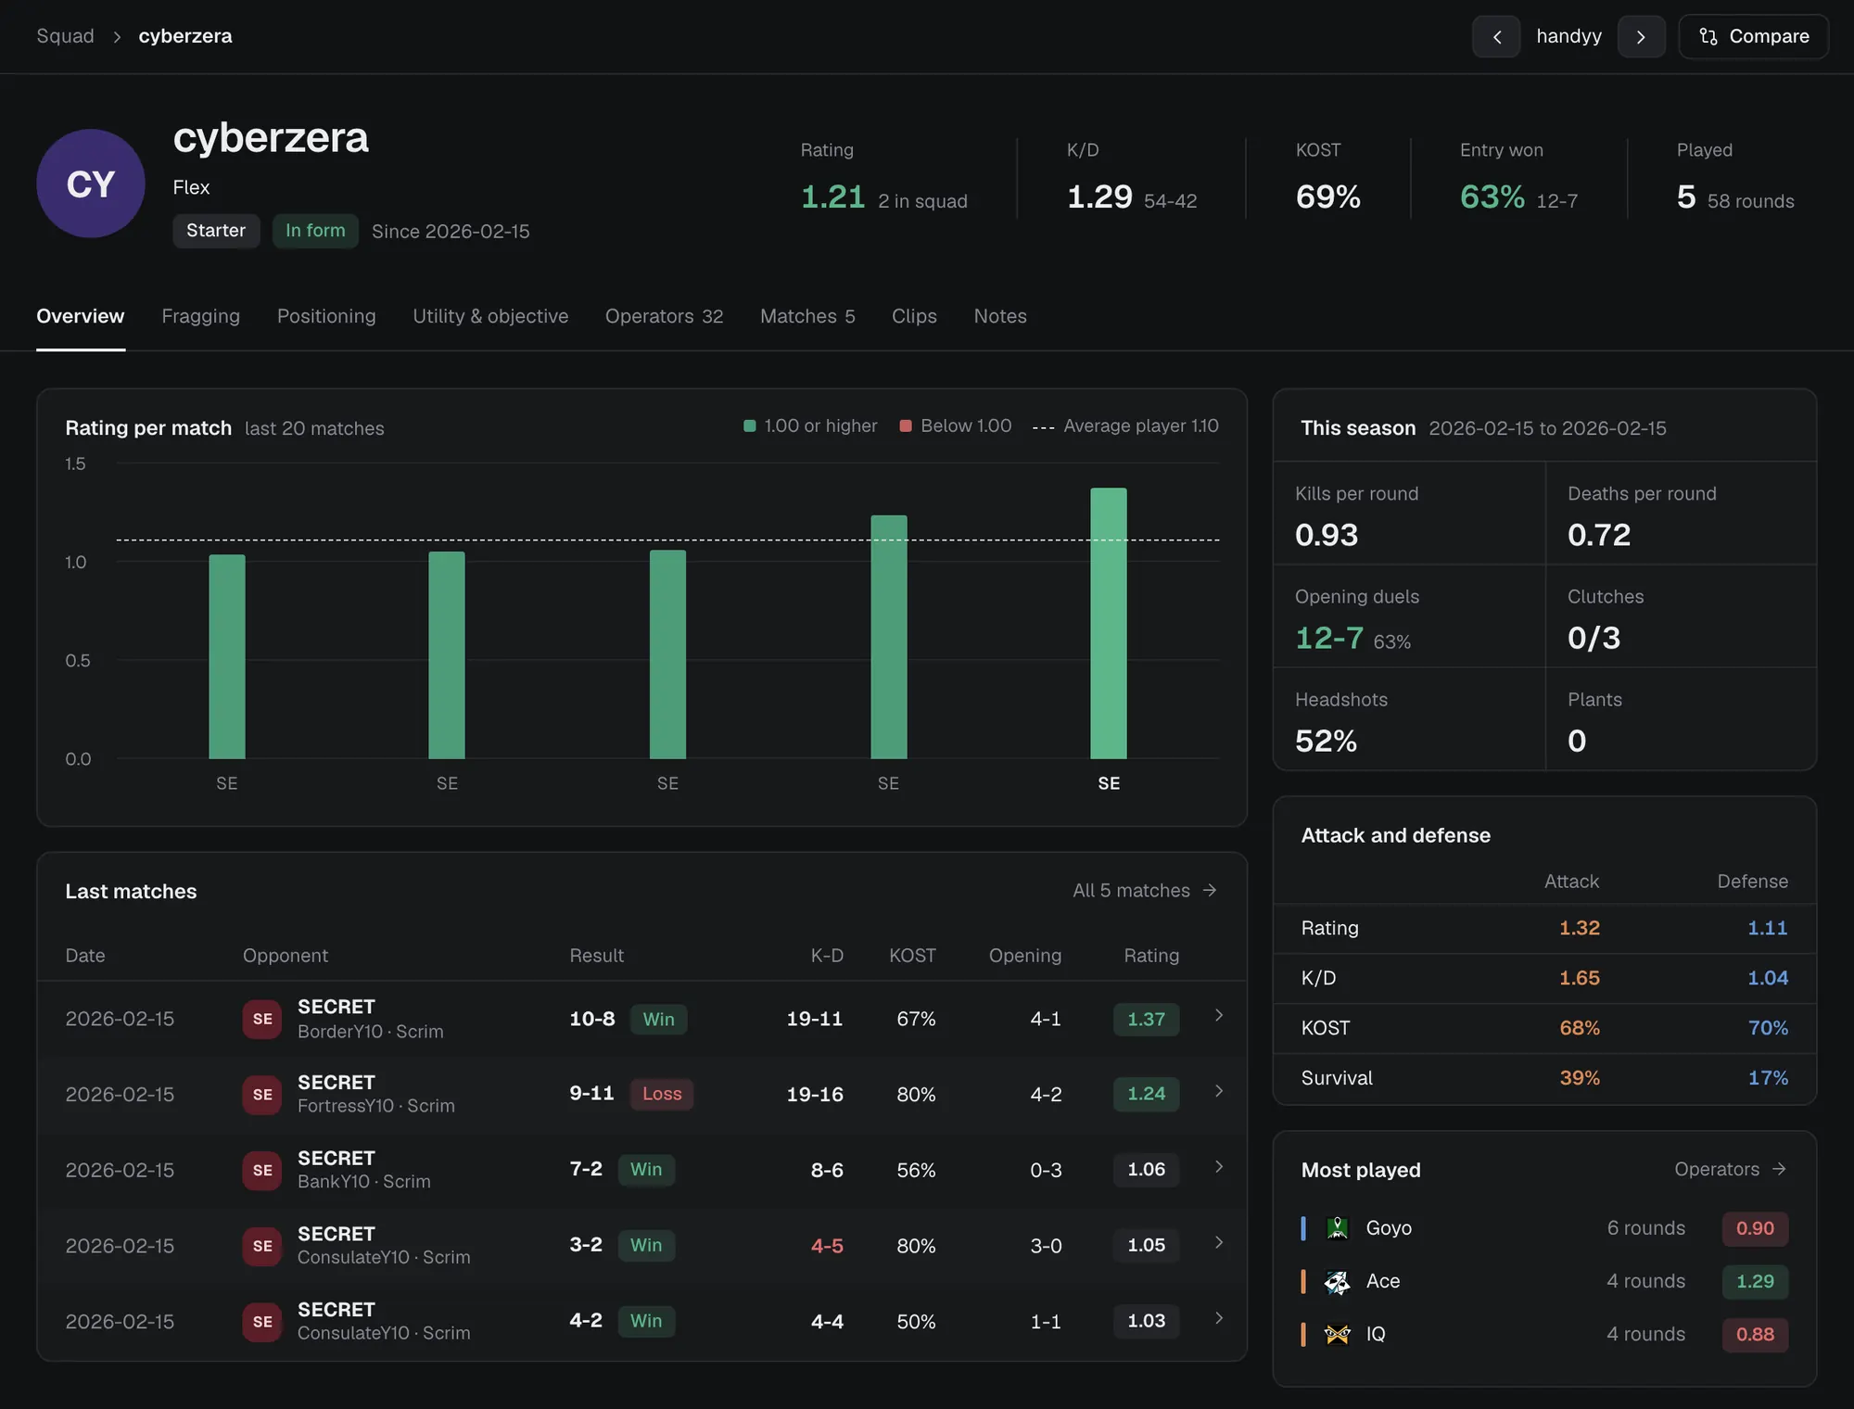
Task: Expand the 4-2 ConsulateY10 match row chevron
Action: 1219,1318
